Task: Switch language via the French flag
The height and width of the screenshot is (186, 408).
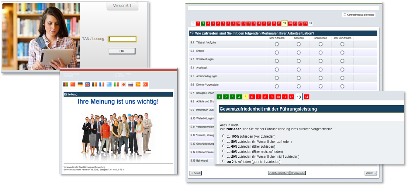Action: point(102,84)
